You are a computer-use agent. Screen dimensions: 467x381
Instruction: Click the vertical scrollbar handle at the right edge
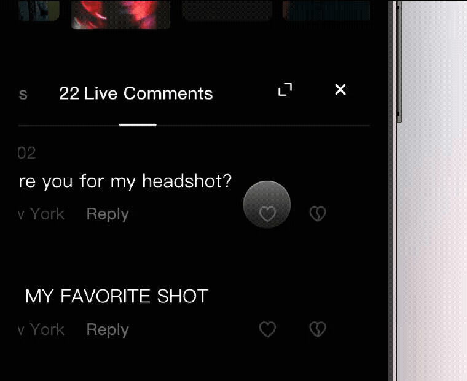pyautogui.click(x=399, y=61)
